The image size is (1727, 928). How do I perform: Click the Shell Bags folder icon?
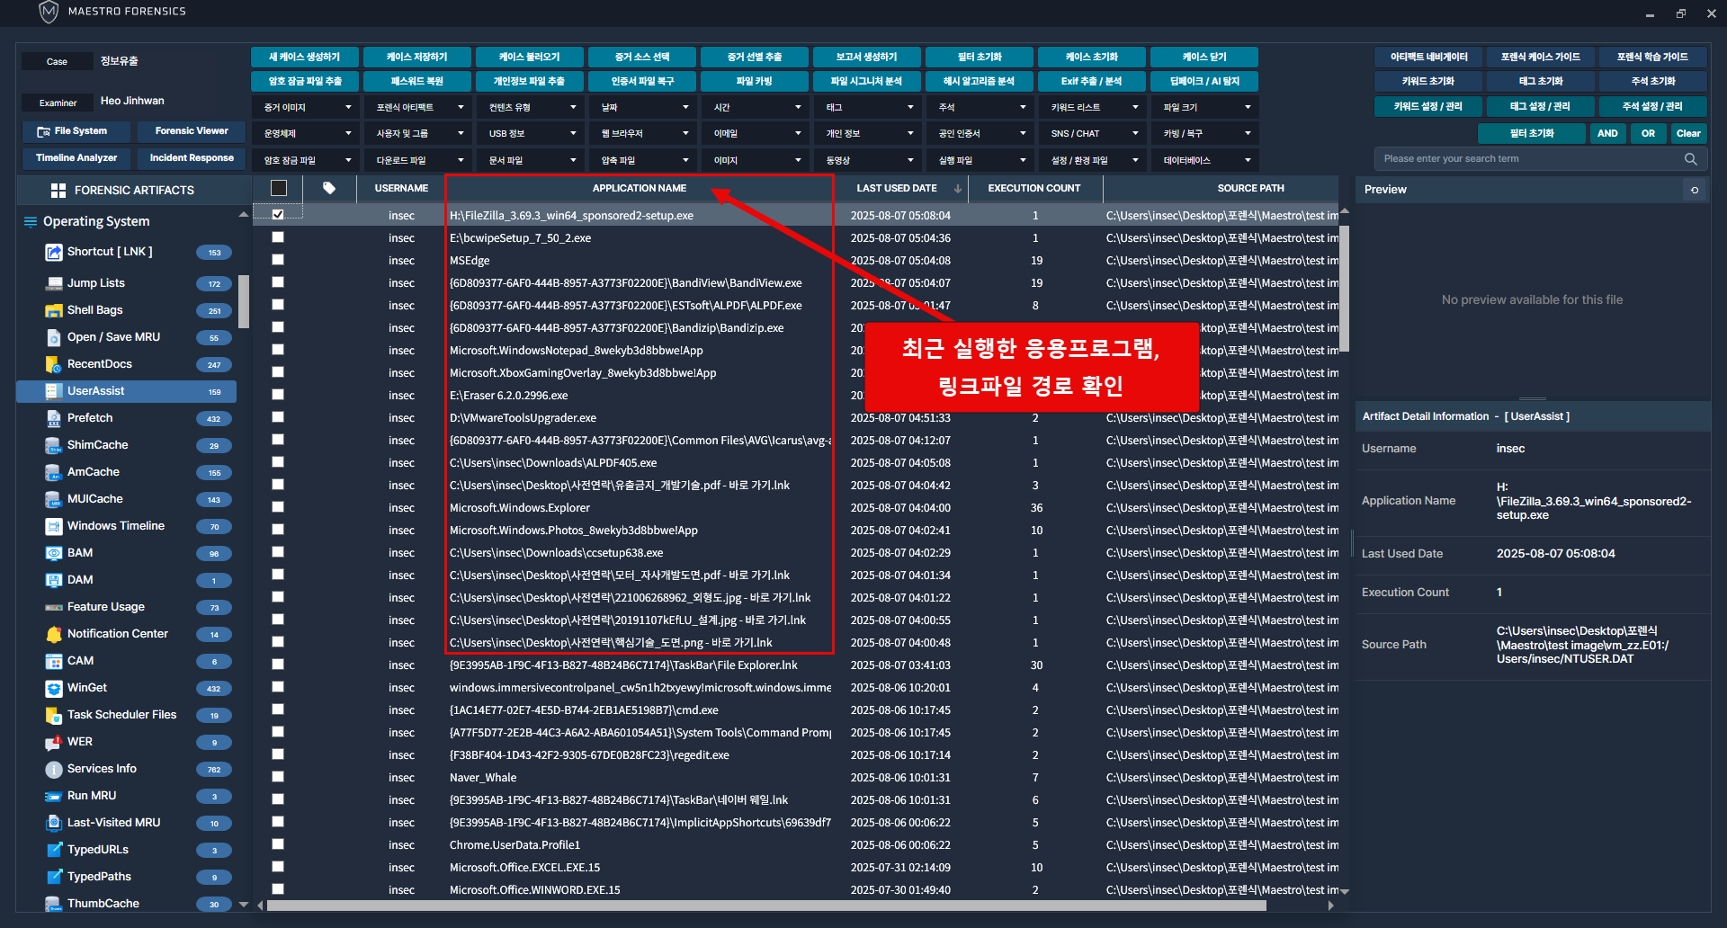pos(54,310)
